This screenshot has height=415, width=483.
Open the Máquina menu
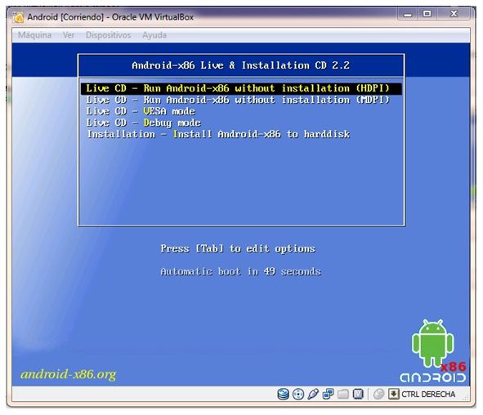(34, 35)
